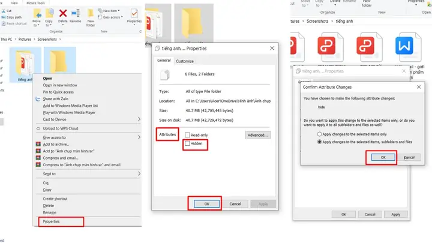Click Add to archive... WinRAR entry

click(56, 145)
